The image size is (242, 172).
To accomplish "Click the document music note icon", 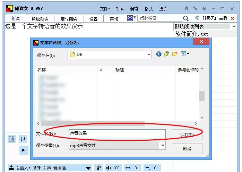I will [12, 139].
